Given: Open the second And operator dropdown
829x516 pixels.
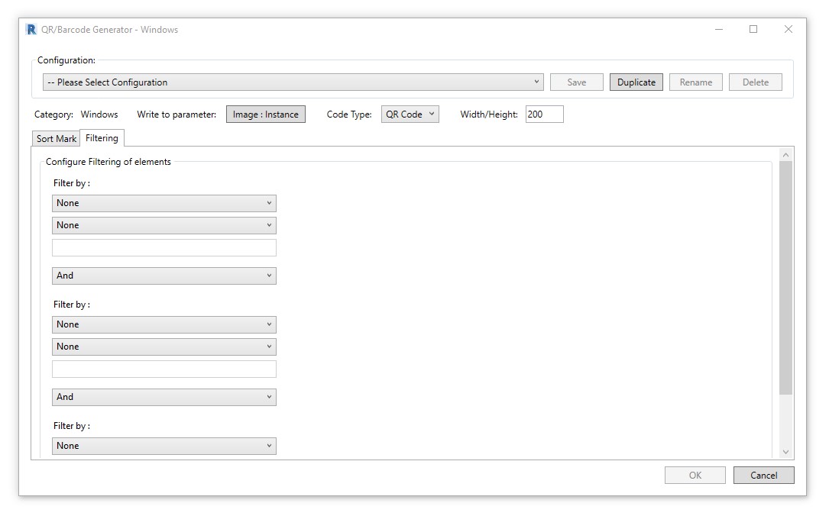Looking at the screenshot, I should (164, 397).
